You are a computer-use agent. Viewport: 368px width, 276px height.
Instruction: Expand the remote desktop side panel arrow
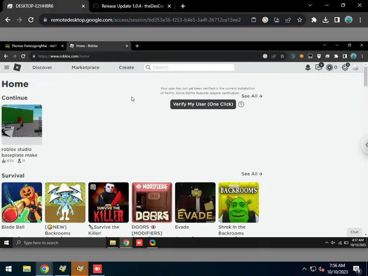365,145
